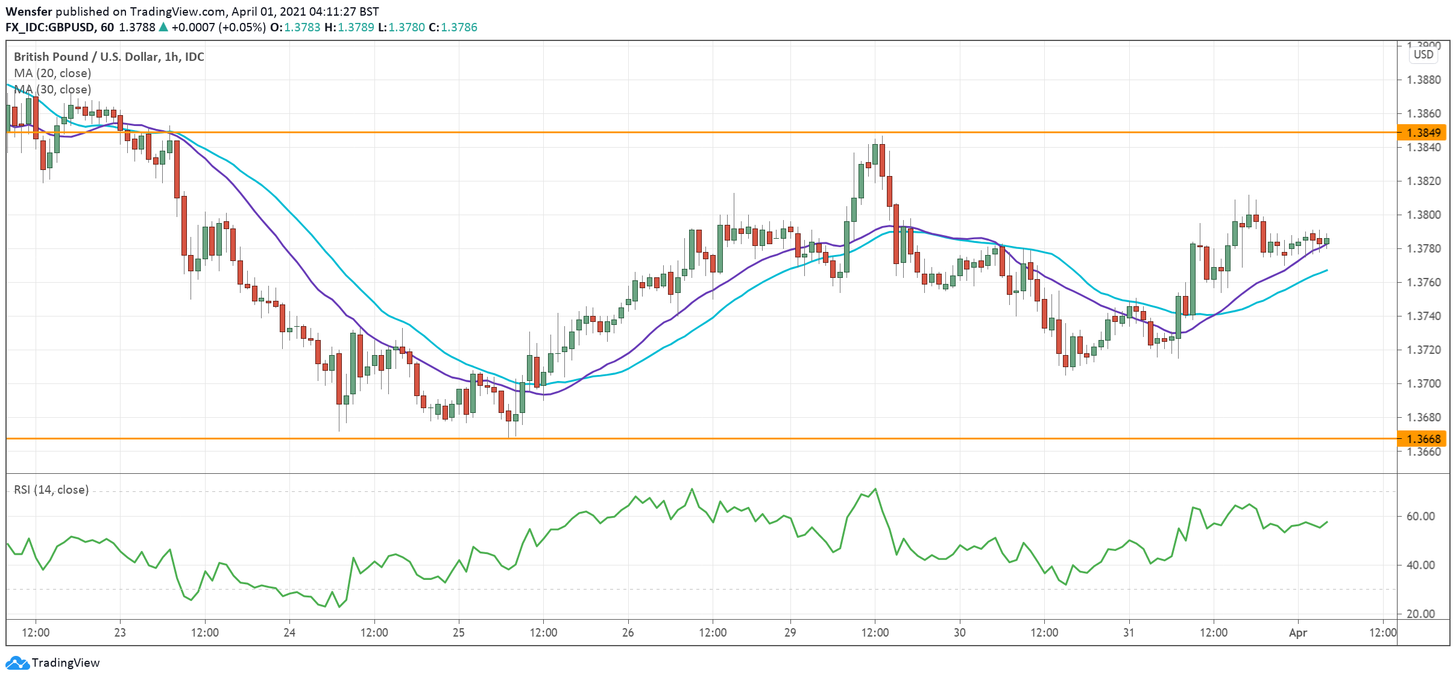1456x680 pixels.
Task: Click the 20.00 RSI axis label
Action: tap(1420, 614)
